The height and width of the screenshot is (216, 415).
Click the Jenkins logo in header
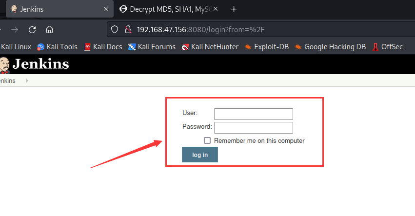(x=35, y=64)
